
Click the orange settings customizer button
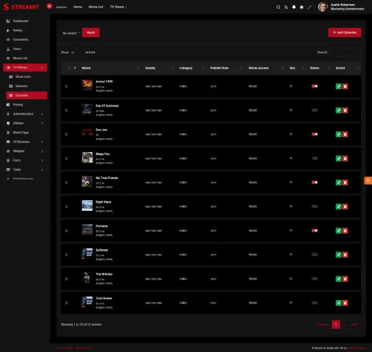(x=368, y=180)
